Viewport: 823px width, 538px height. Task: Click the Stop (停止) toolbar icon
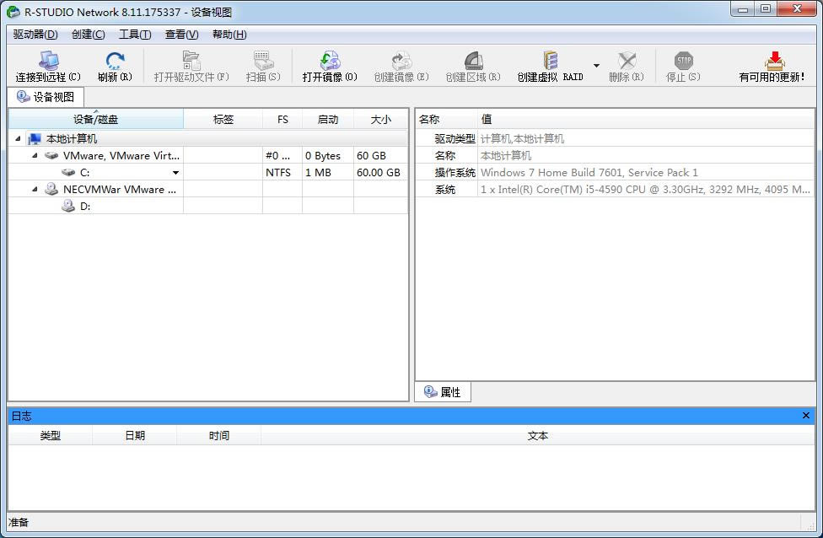(683, 61)
